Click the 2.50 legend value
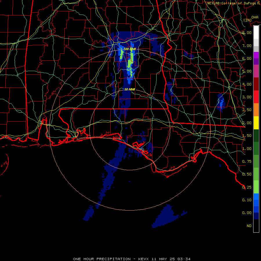 (x=247, y=110)
